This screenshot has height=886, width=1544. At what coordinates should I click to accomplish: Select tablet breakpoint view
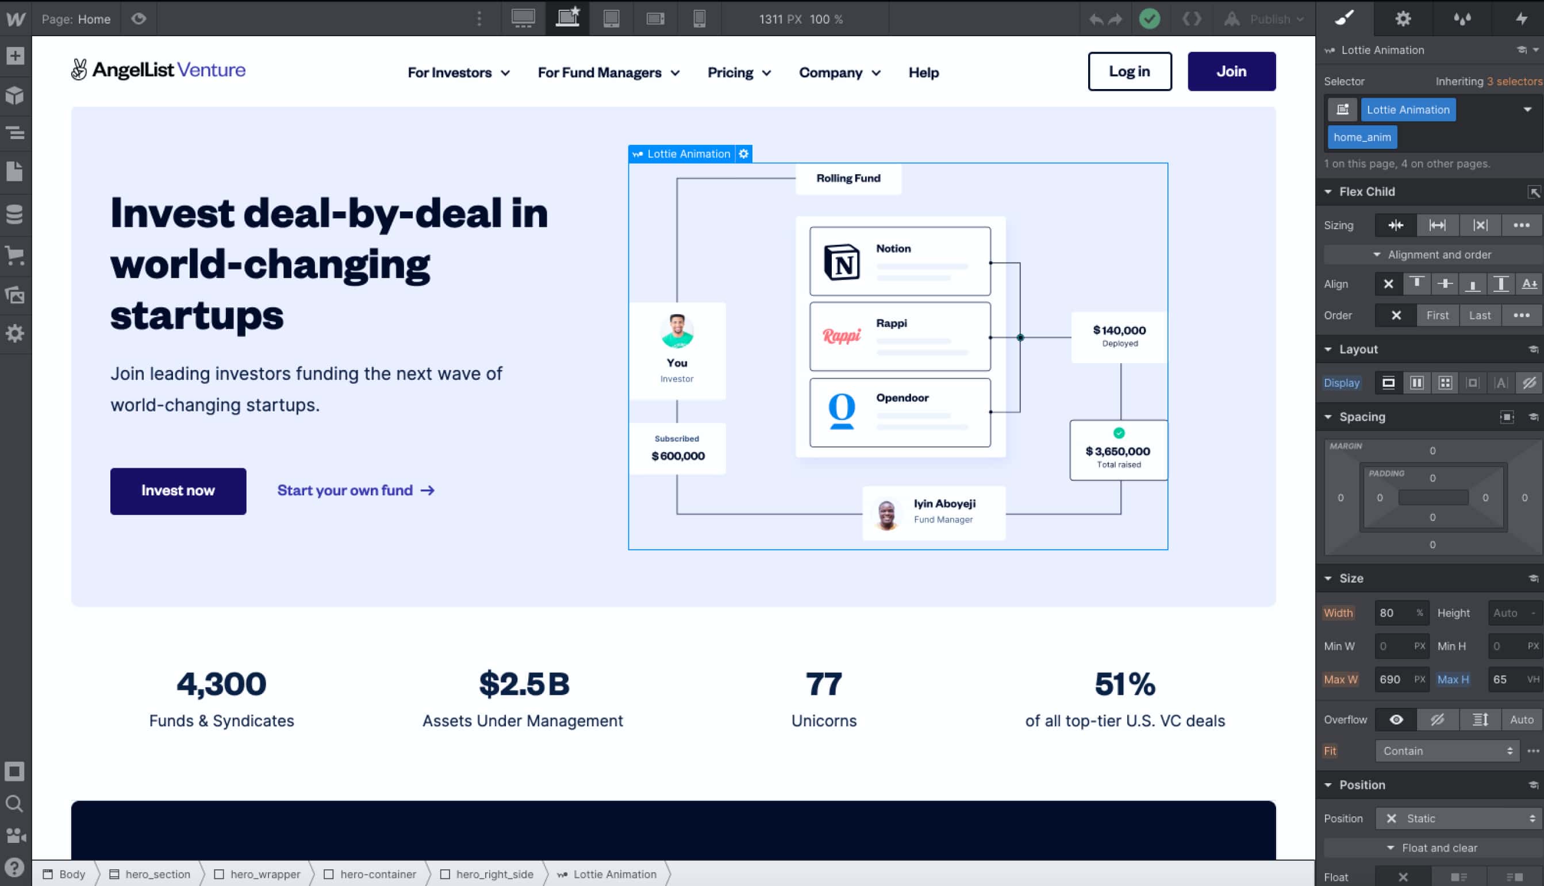pyautogui.click(x=611, y=19)
